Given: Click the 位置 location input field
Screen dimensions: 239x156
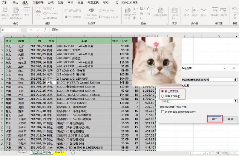Looking at the screenshot, I should pyautogui.click(x=203, y=101).
